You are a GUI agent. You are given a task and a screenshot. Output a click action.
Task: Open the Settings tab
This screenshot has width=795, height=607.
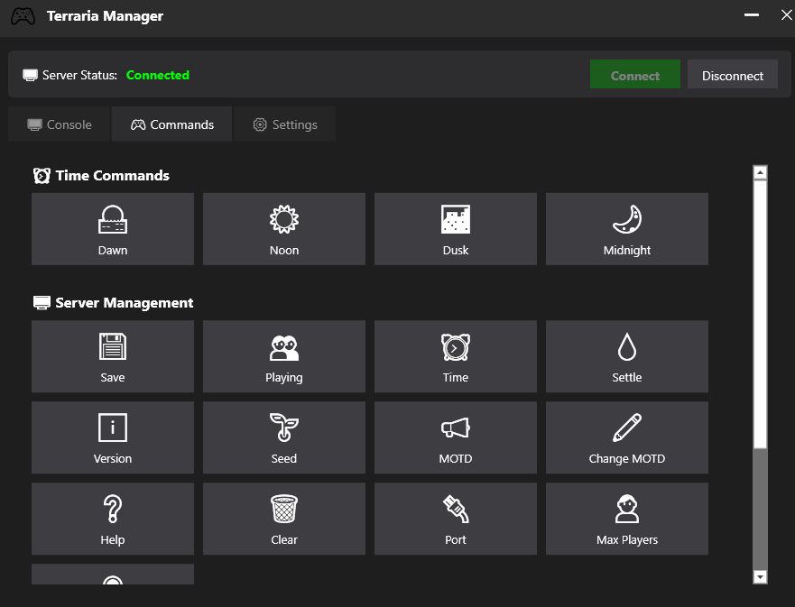[284, 124]
